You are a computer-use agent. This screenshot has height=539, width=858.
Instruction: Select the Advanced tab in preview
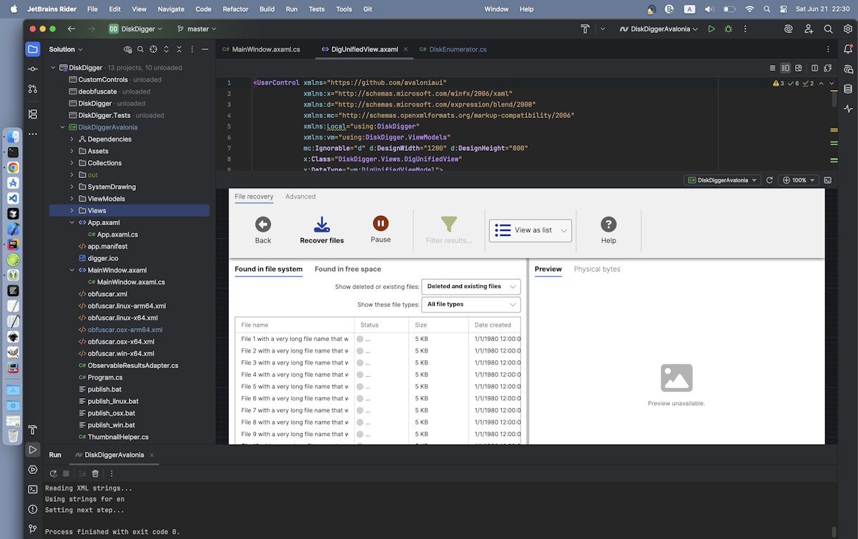[x=300, y=197]
